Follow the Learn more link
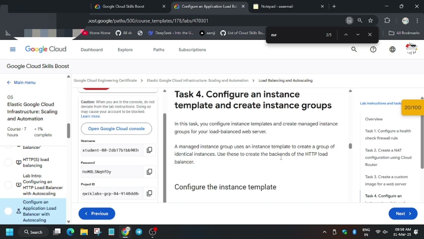The width and height of the screenshot is (424, 239). [x=90, y=116]
